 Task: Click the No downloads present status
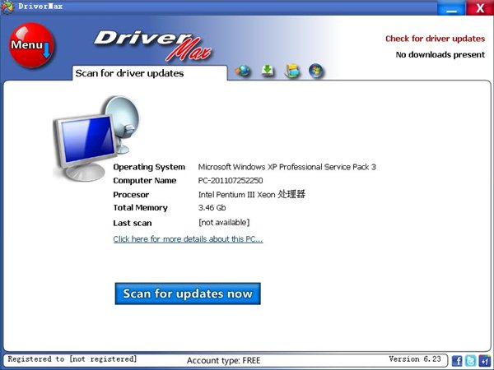(x=440, y=55)
